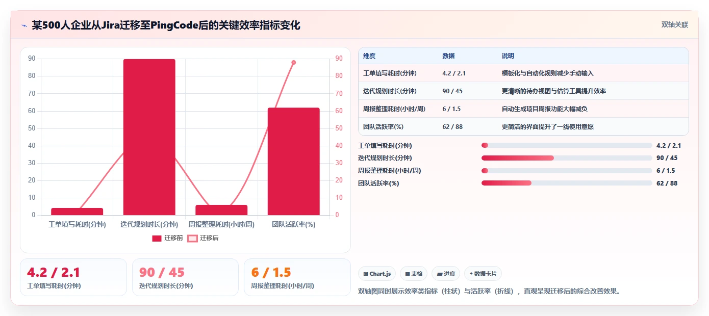The height and width of the screenshot is (316, 709).
Task: Select table row 迭代规划时长(分钟)
Action: [523, 91]
